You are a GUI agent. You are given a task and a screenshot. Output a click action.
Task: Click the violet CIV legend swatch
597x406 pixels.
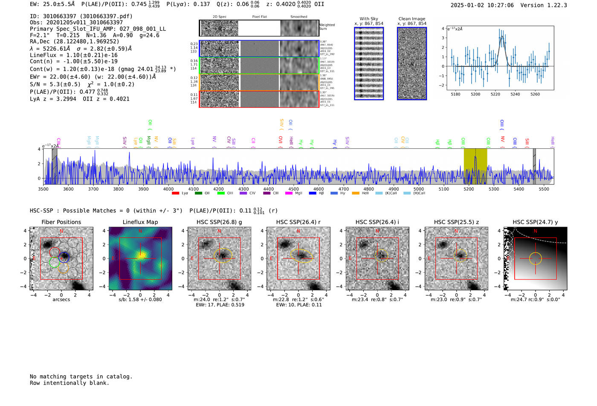(243, 193)
